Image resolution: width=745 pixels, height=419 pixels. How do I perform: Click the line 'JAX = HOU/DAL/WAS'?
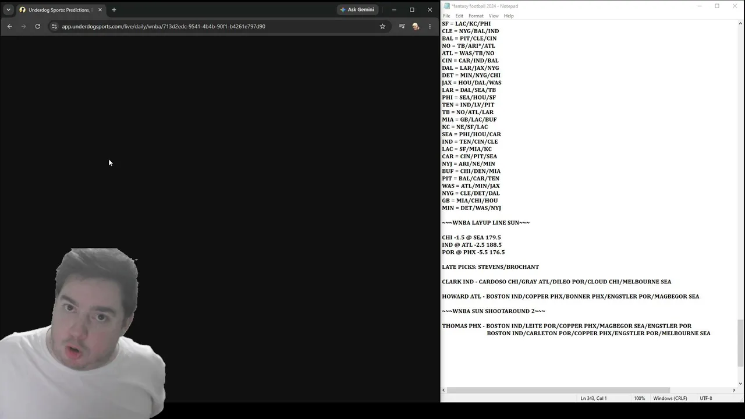click(x=471, y=83)
